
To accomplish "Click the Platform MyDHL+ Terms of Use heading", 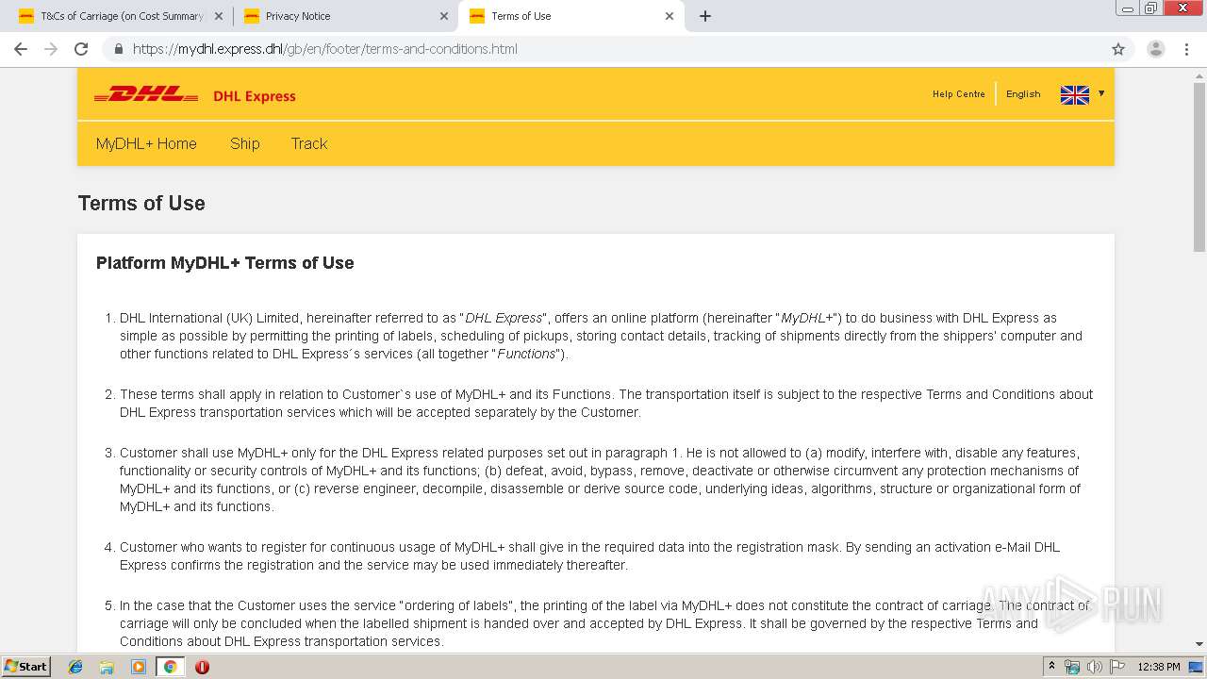I will click(x=225, y=263).
